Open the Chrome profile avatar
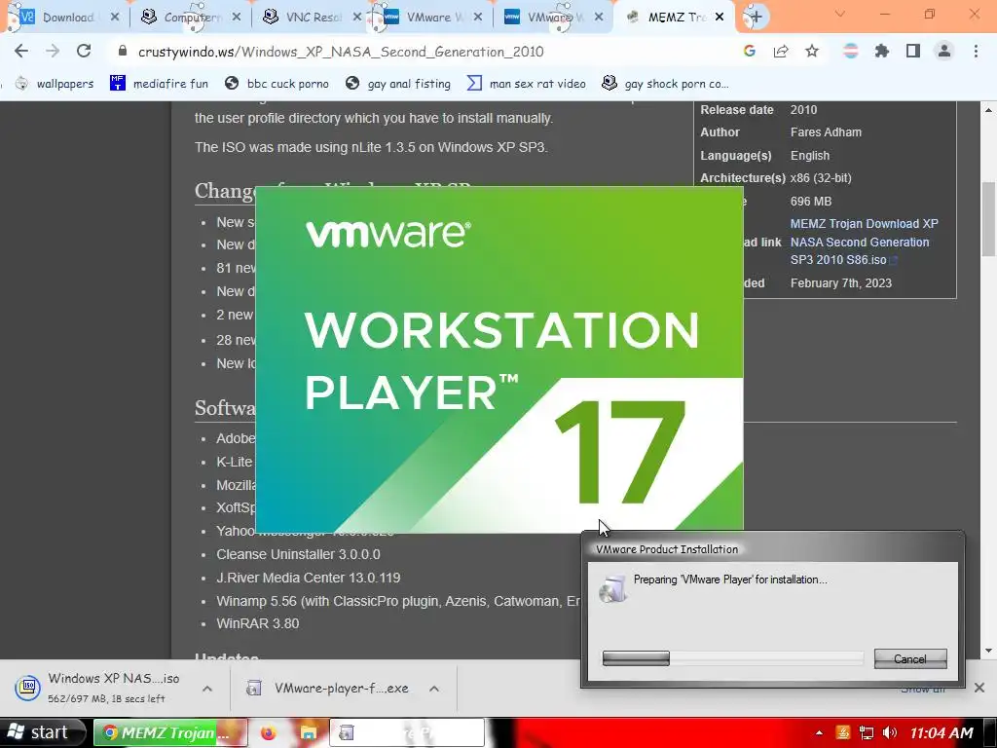 click(944, 51)
